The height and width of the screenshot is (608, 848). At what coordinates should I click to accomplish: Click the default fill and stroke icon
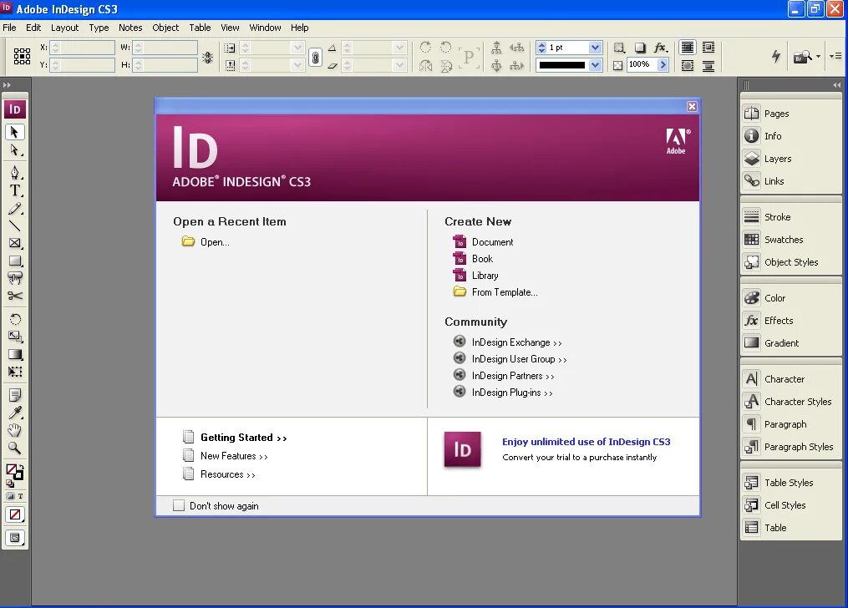coord(10,484)
